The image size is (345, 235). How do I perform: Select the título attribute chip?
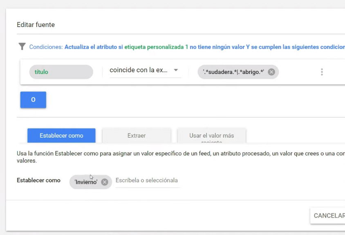pos(61,72)
